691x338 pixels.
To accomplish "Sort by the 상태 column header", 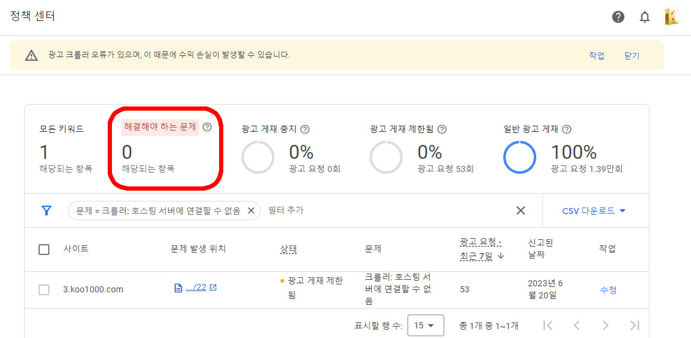I will pos(289,248).
